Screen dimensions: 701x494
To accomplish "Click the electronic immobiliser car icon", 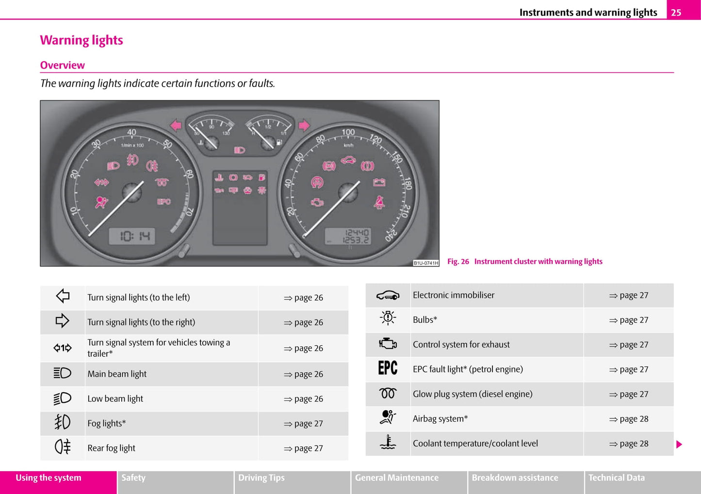I will coord(388,295).
